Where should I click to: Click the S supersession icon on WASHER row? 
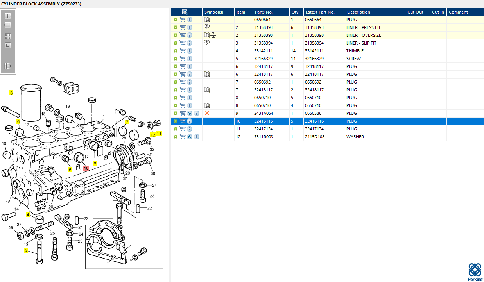(x=190, y=137)
